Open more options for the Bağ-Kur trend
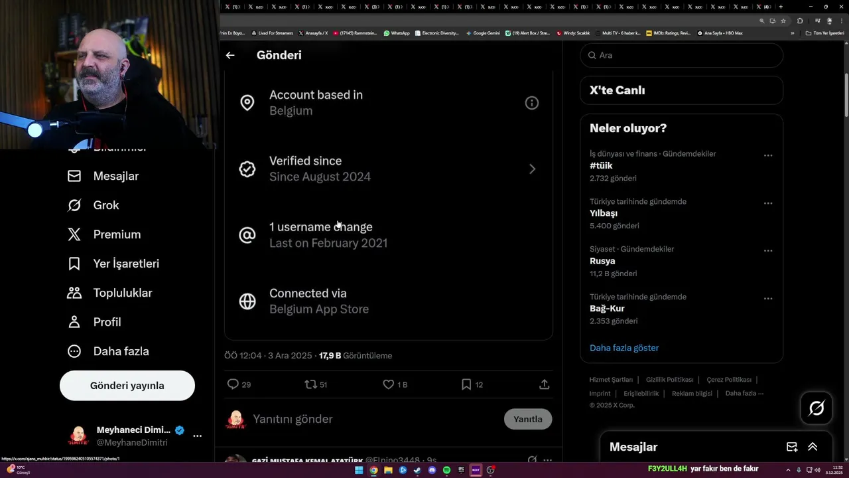This screenshot has height=478, width=849. coord(768,299)
